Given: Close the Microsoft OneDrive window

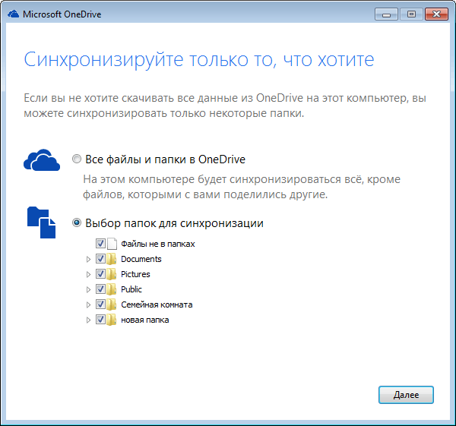Looking at the screenshot, I should [x=436, y=14].
